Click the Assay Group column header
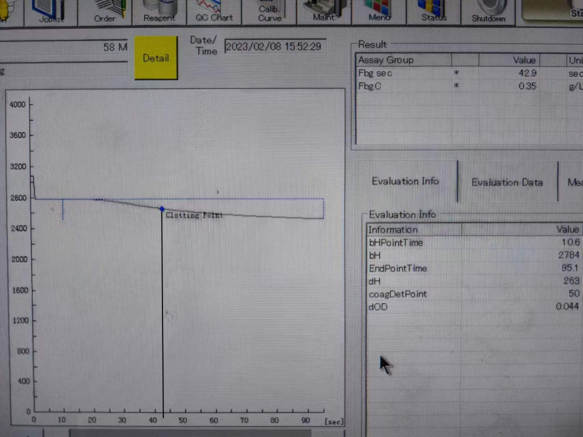The image size is (583, 437). pos(402,60)
